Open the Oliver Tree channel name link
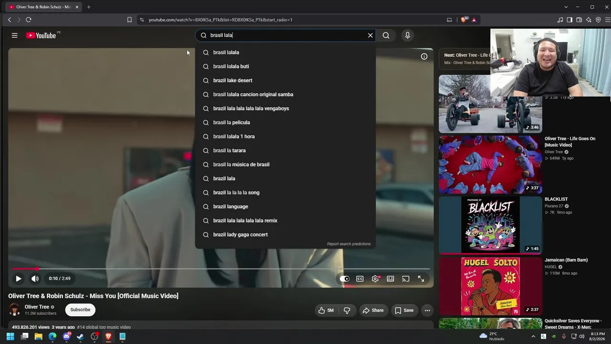Viewport: 611px width, 344px height. (37, 307)
